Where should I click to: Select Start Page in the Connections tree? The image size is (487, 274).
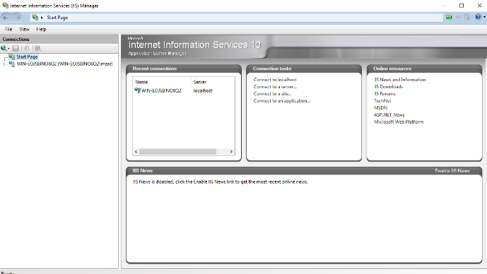pyautogui.click(x=27, y=56)
